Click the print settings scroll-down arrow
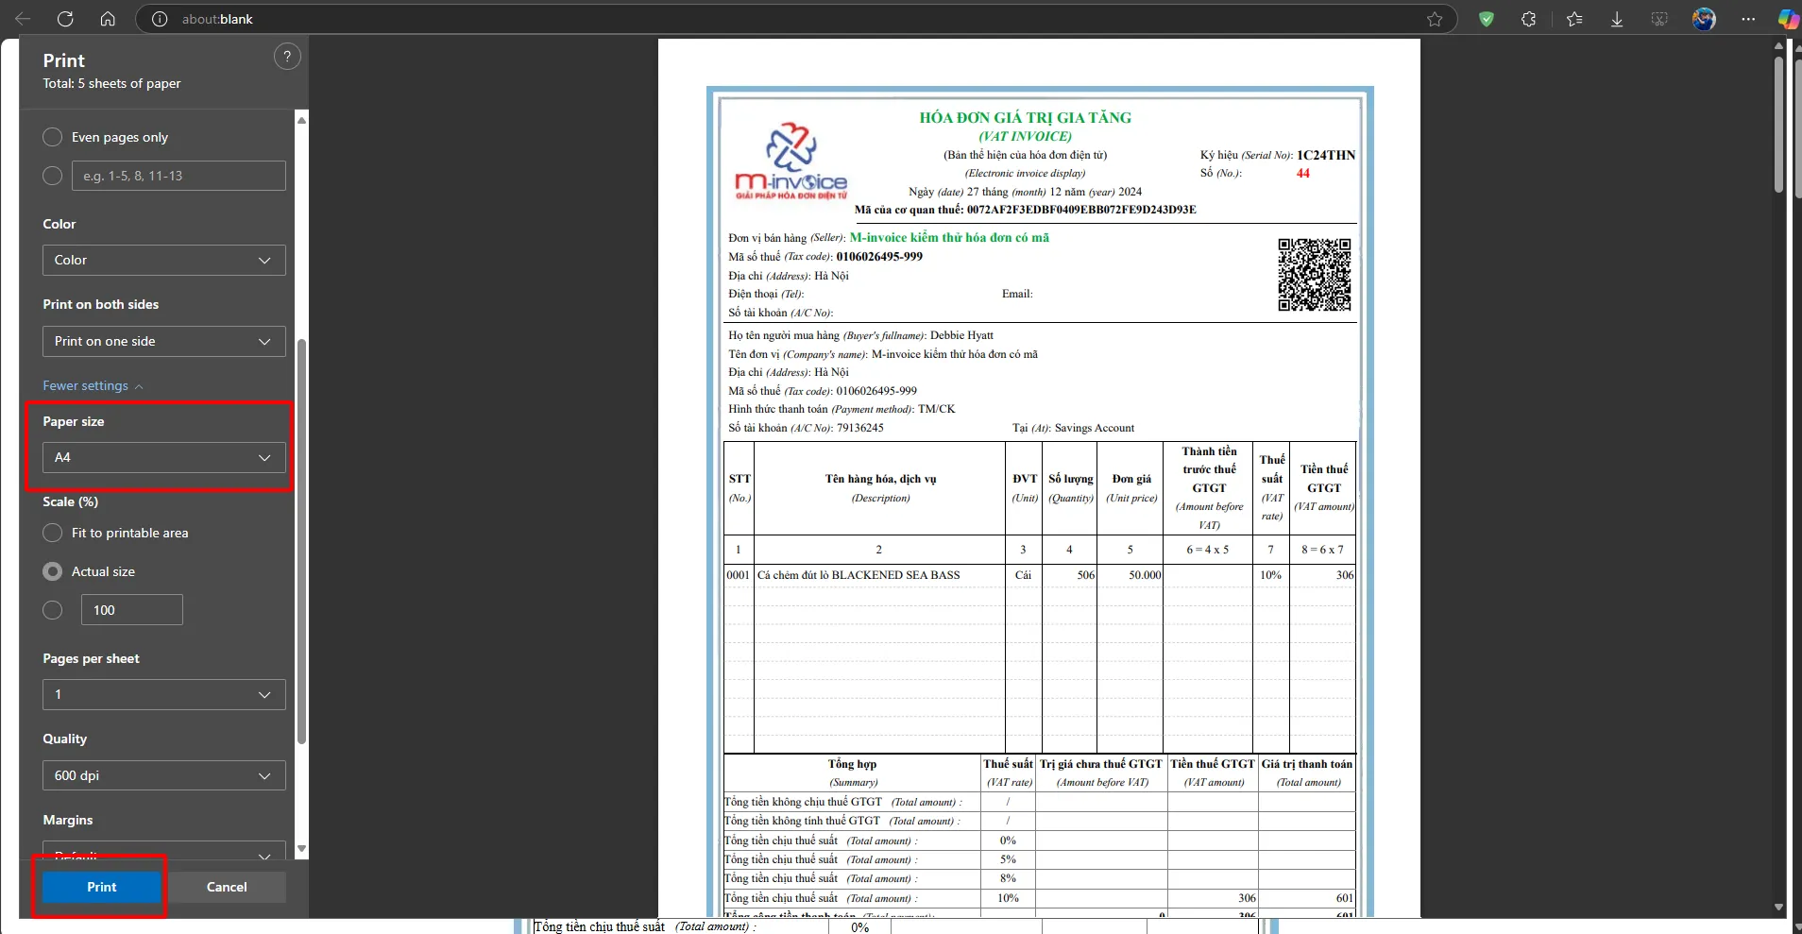This screenshot has width=1802, height=934. click(x=301, y=849)
